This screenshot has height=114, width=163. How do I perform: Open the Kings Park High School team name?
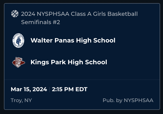pos(69,62)
